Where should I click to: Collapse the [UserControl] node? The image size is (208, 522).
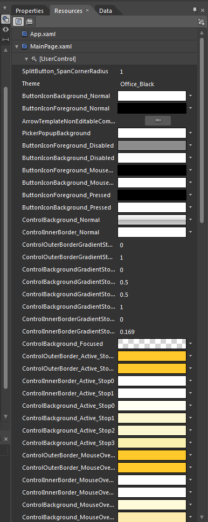(26, 59)
